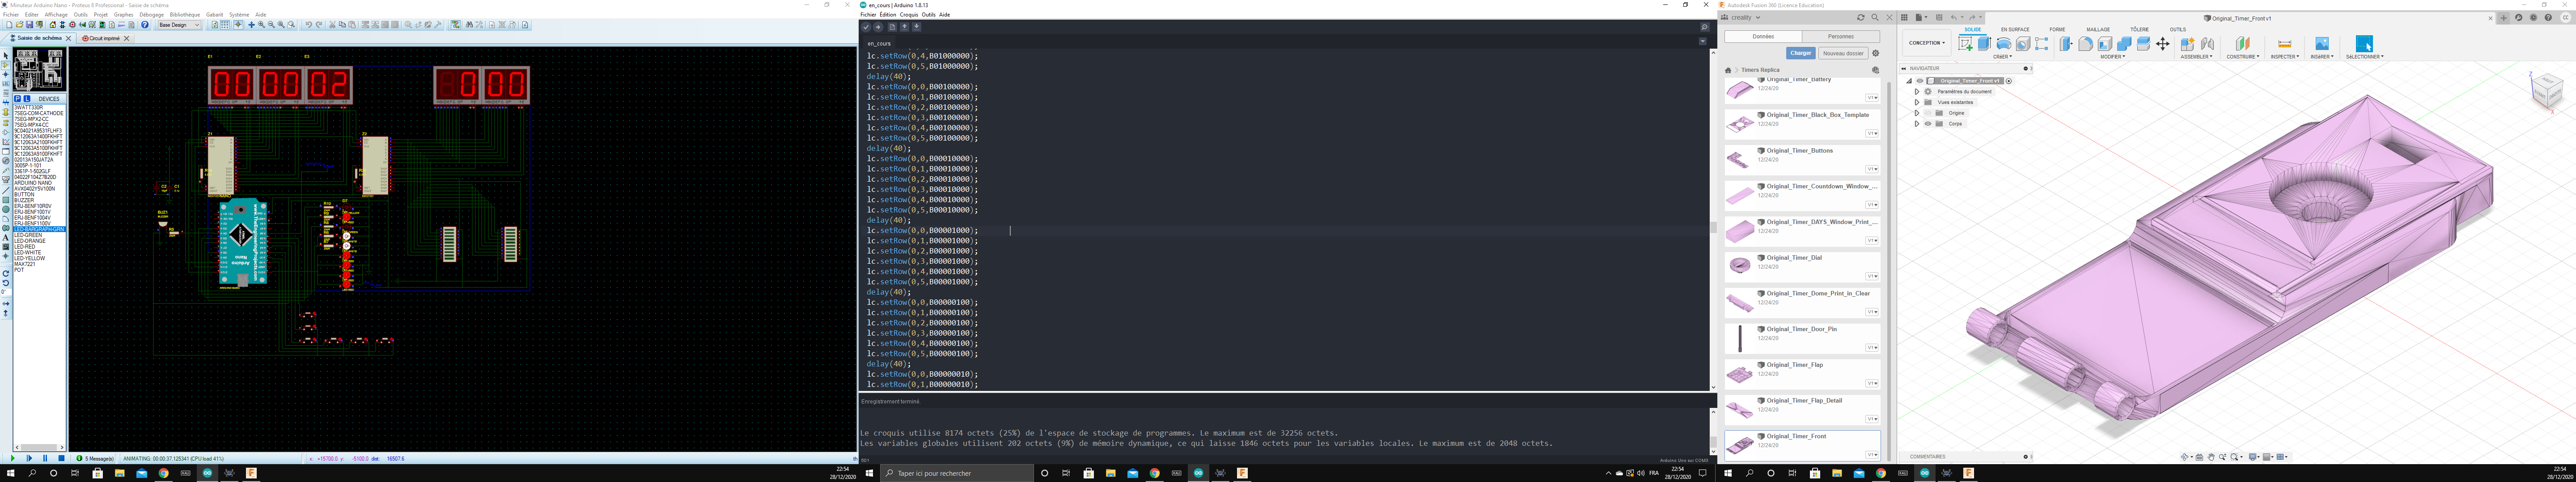This screenshot has width=2576, height=482.
Task: Click Fusion 360 data panel settings gear
Action: [x=1876, y=53]
